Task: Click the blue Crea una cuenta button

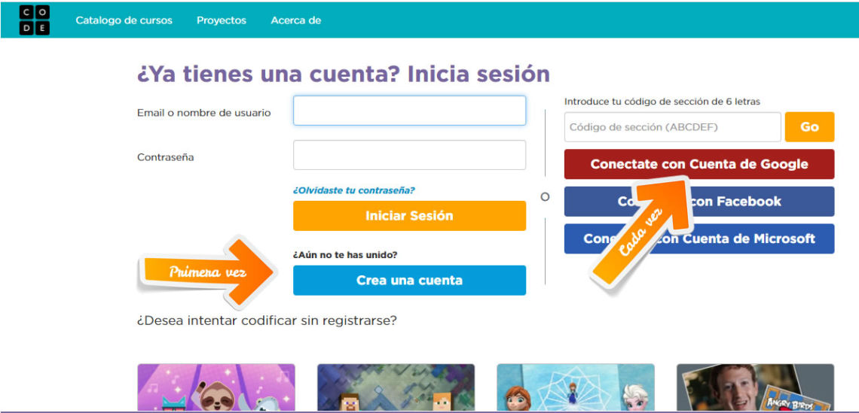Action: coord(409,281)
